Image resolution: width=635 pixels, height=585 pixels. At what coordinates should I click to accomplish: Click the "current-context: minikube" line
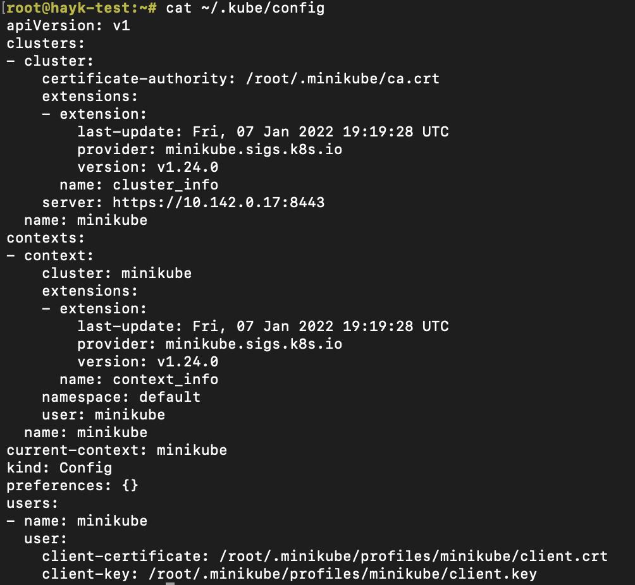pos(116,450)
